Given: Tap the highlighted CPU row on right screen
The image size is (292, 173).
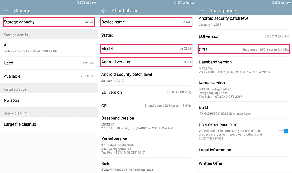Looking at the screenshot, I should click(244, 49).
